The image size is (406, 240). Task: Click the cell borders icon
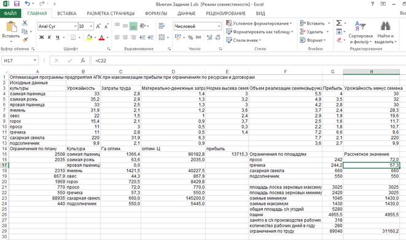click(x=73, y=38)
